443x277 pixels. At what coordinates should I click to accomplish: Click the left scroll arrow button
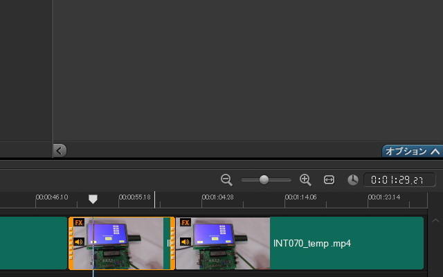tap(60, 150)
